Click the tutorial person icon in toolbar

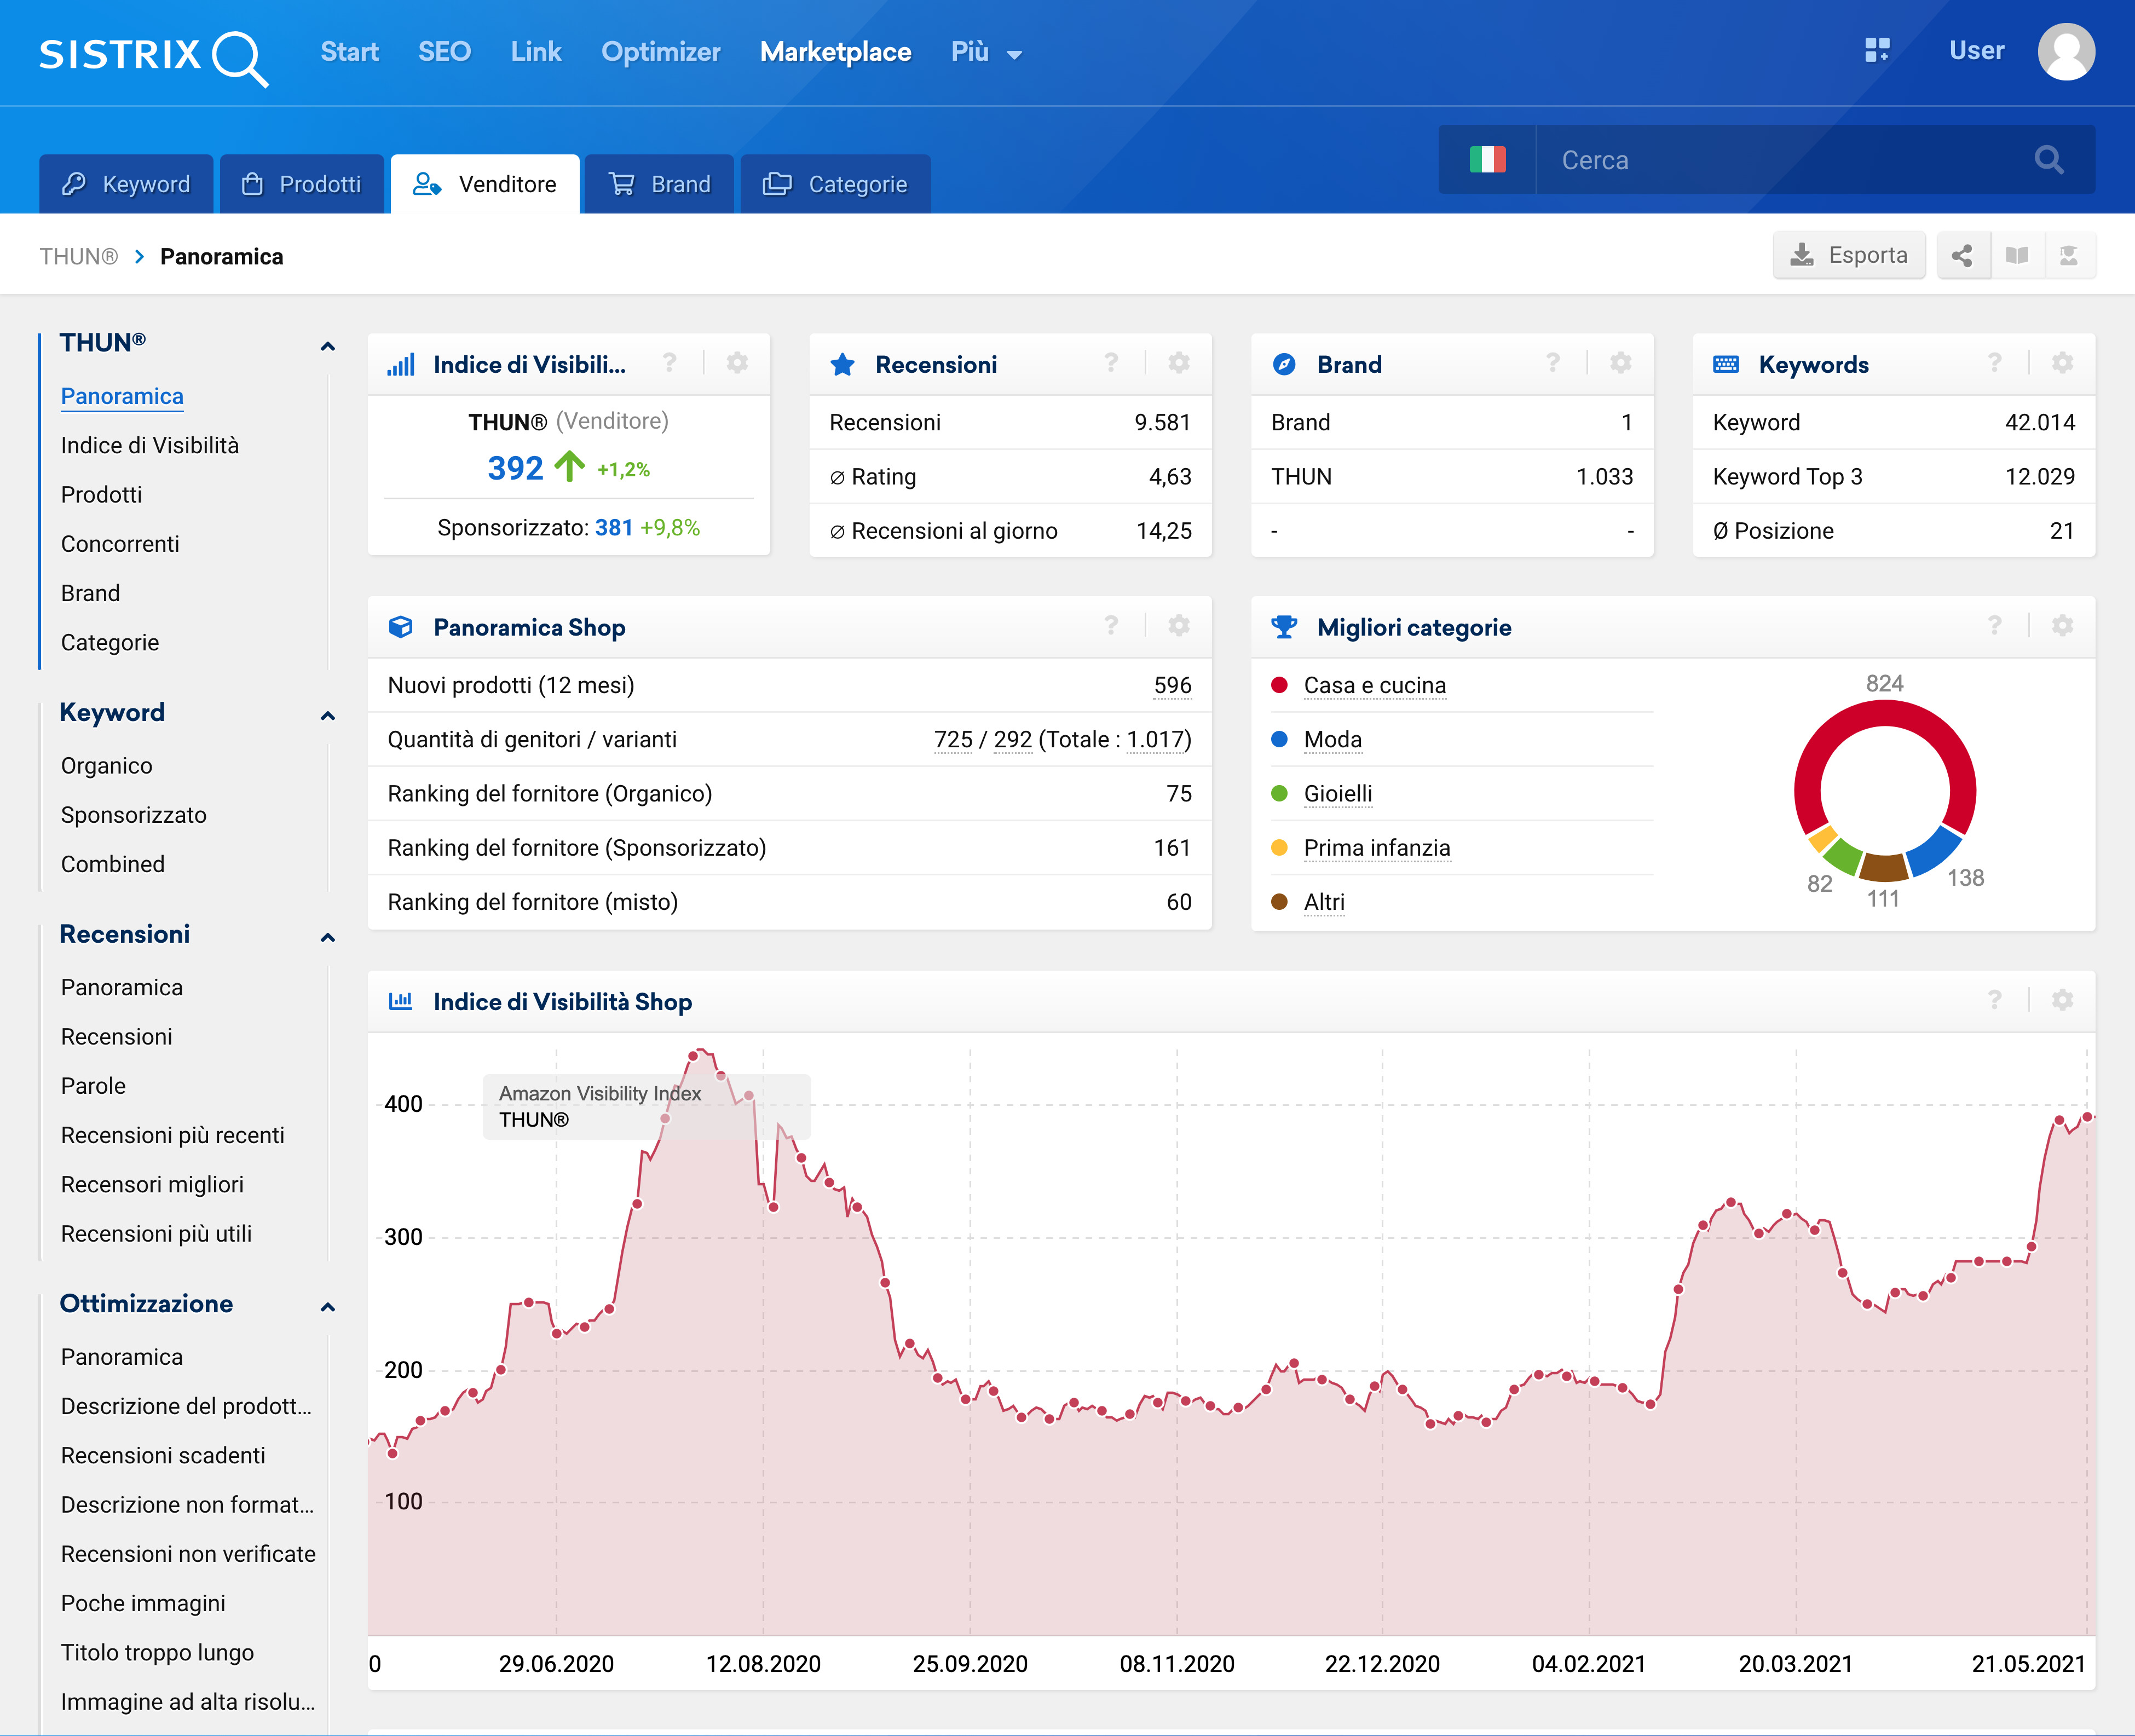[2069, 256]
